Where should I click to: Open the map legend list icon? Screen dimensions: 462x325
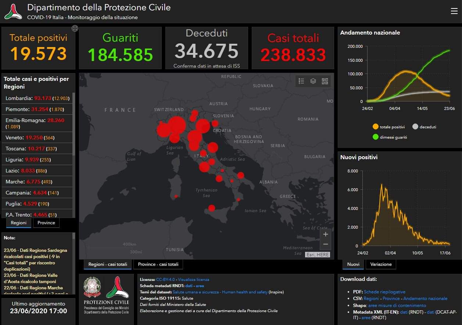(x=301, y=81)
